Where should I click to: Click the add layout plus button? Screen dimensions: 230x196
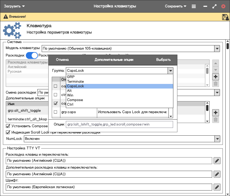(x=216, y=77)
